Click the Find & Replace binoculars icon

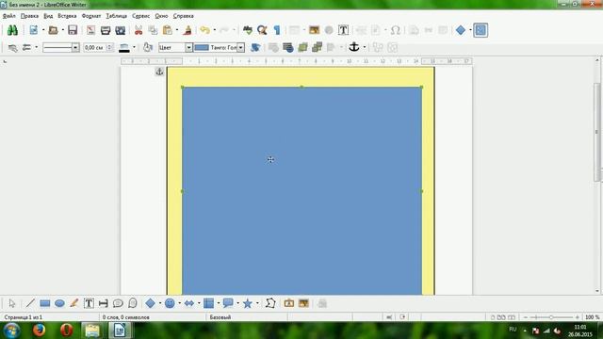12,30
